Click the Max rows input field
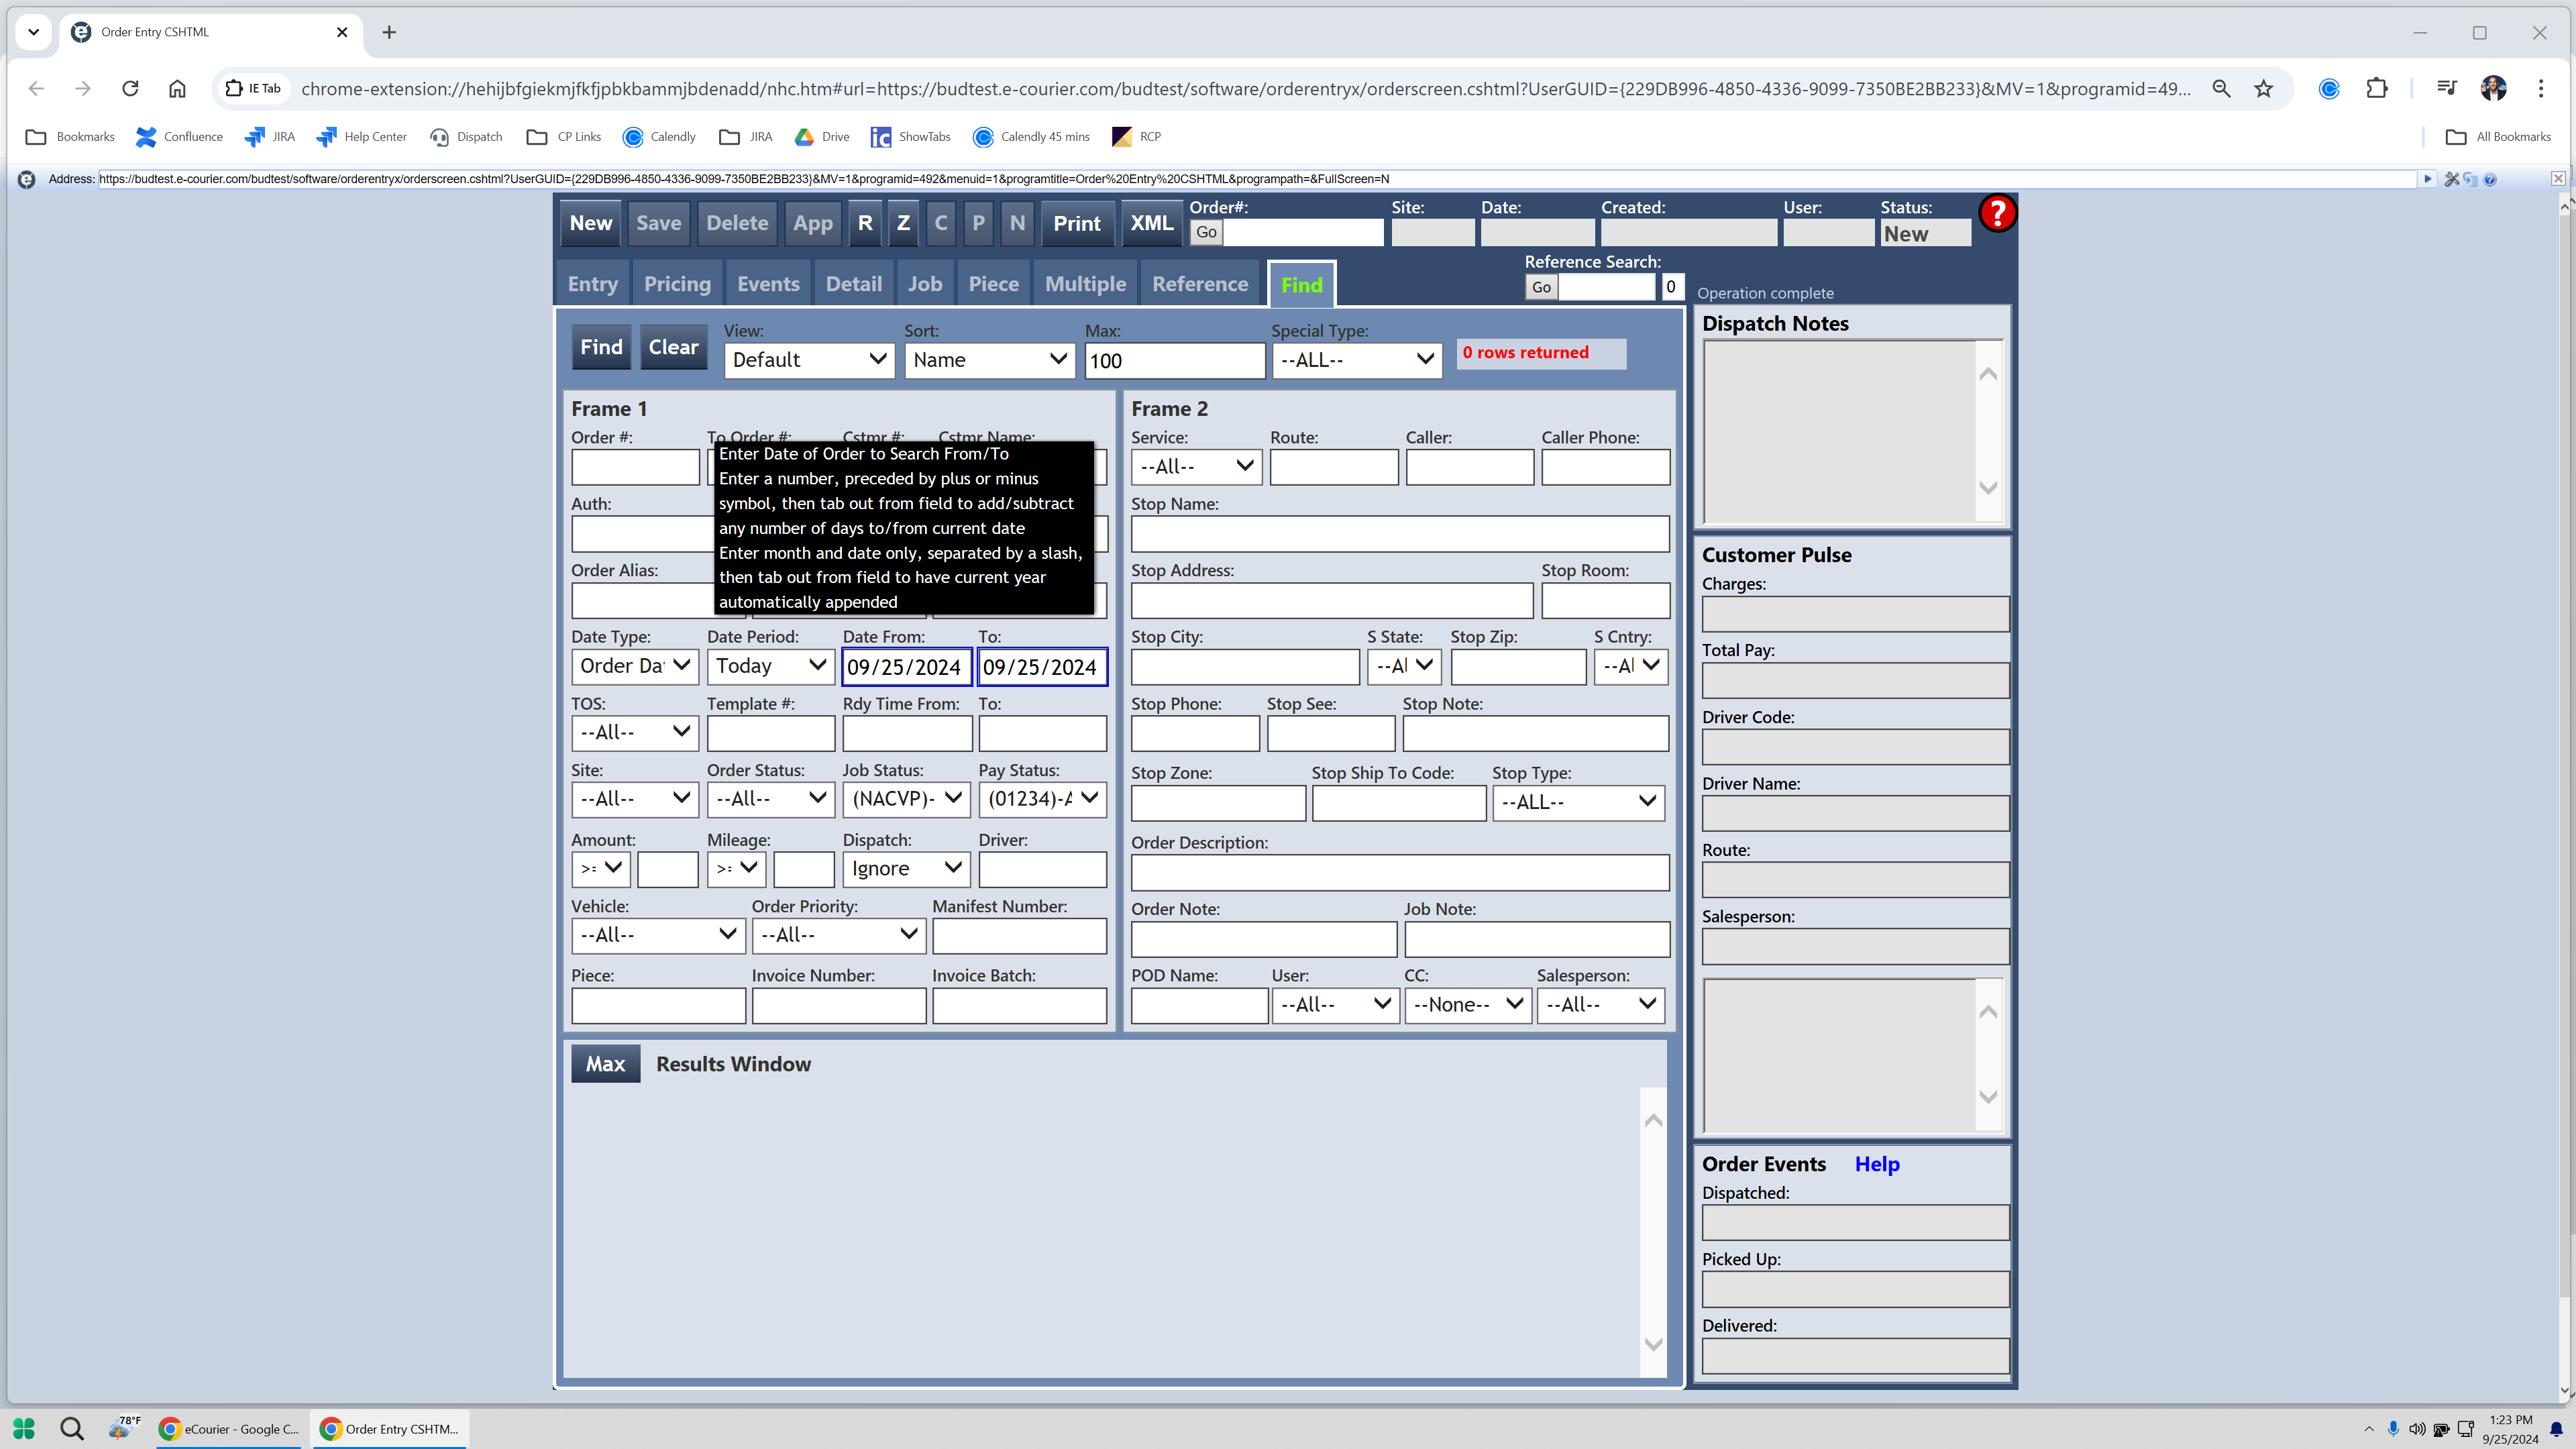Screen dimensions: 2576x1449 (1175, 361)
